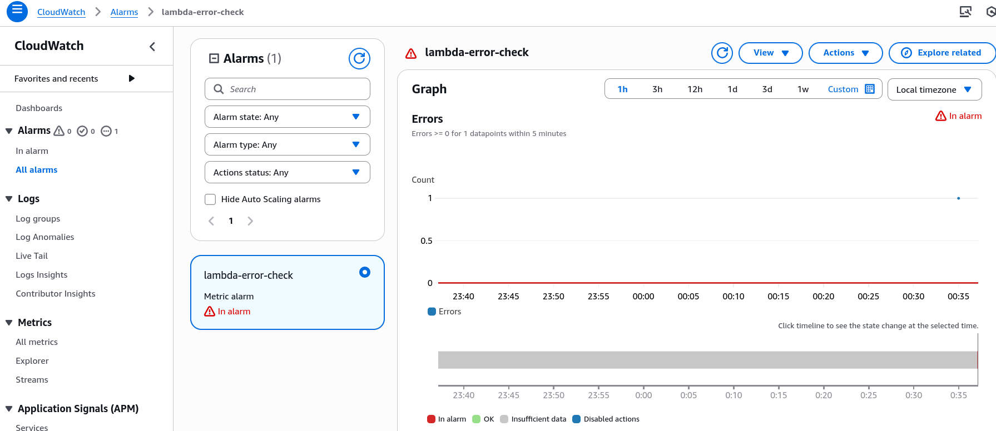Click the Explore related button
The image size is (996, 431).
pos(942,53)
